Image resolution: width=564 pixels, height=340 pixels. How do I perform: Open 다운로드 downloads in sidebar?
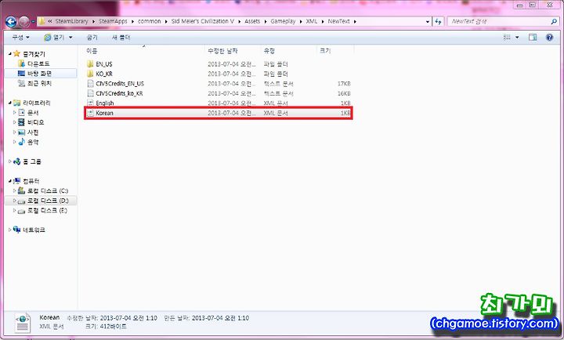tap(38, 63)
